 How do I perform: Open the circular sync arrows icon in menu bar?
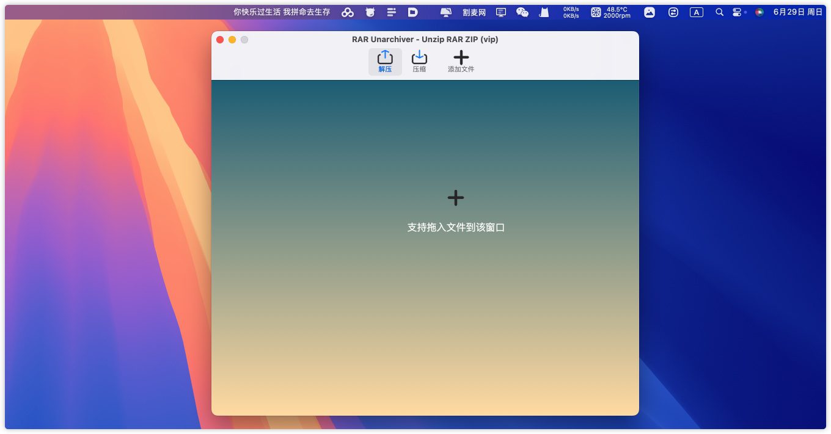coord(673,12)
